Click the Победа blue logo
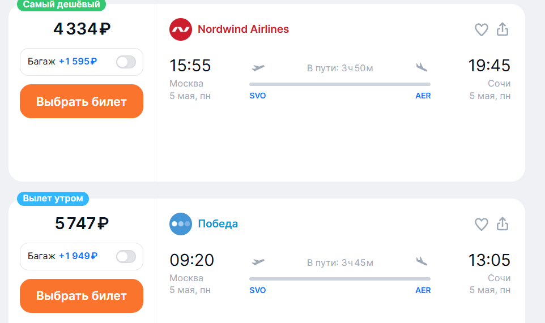This screenshot has width=545, height=323. point(181,224)
